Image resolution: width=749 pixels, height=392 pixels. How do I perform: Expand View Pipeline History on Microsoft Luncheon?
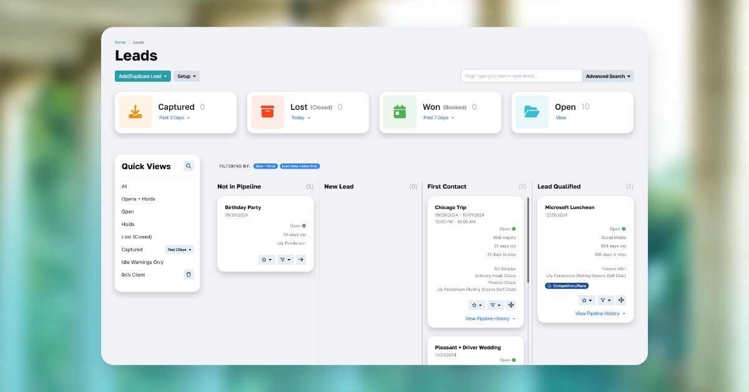pos(600,314)
